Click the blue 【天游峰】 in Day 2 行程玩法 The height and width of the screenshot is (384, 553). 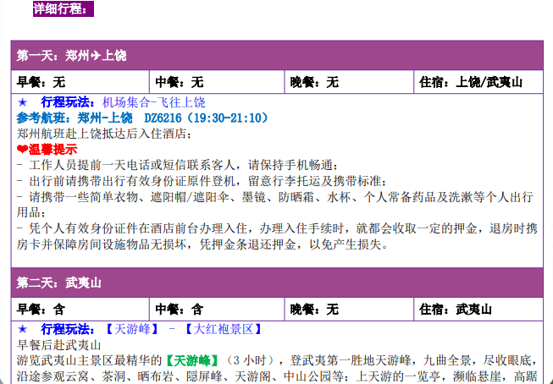(131, 328)
